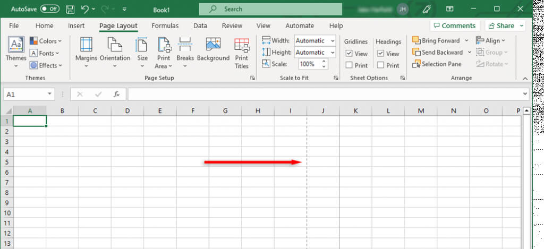Enable the Headings Print checkbox
Image resolution: width=544 pixels, height=249 pixels.
[381, 65]
